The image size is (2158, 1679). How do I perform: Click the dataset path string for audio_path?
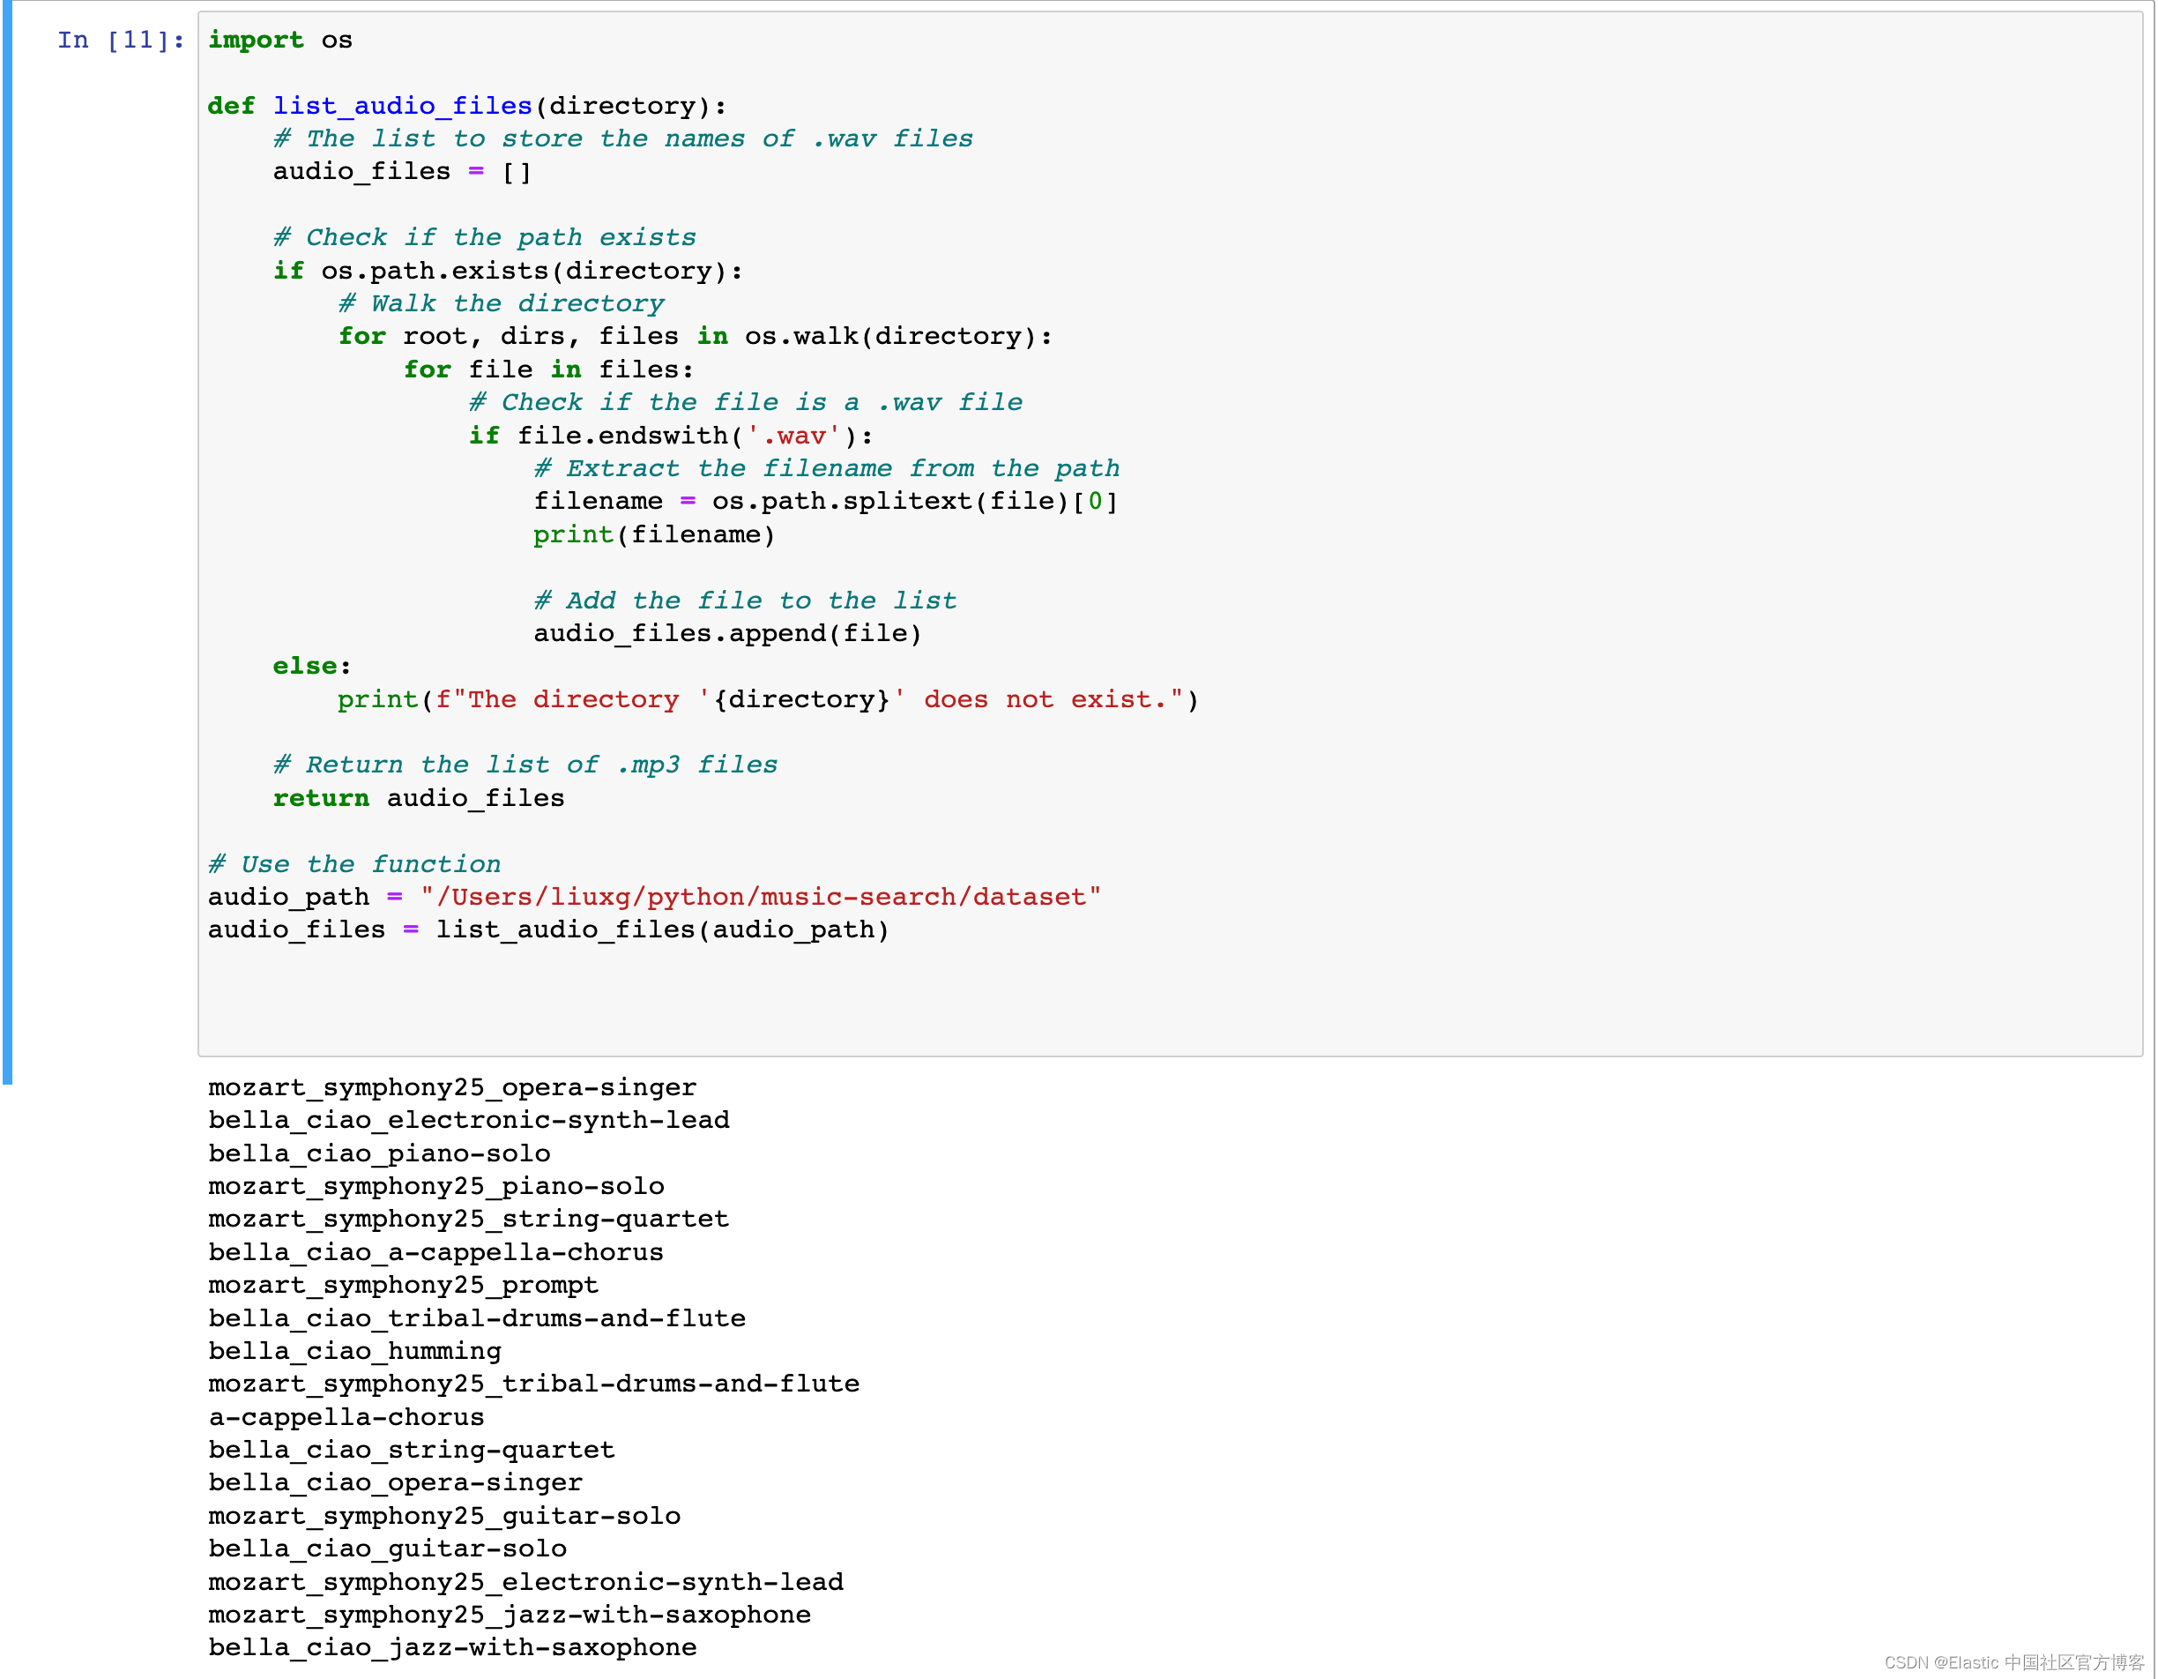point(760,898)
